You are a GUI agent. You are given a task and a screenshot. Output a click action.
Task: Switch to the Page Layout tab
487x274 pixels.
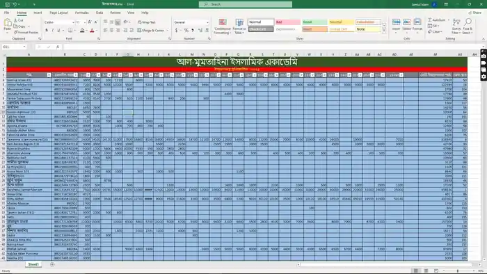tap(58, 13)
